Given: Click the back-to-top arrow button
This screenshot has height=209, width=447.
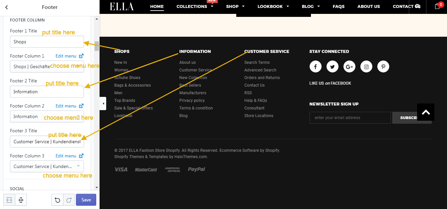Looking at the screenshot, I should click(x=426, y=112).
